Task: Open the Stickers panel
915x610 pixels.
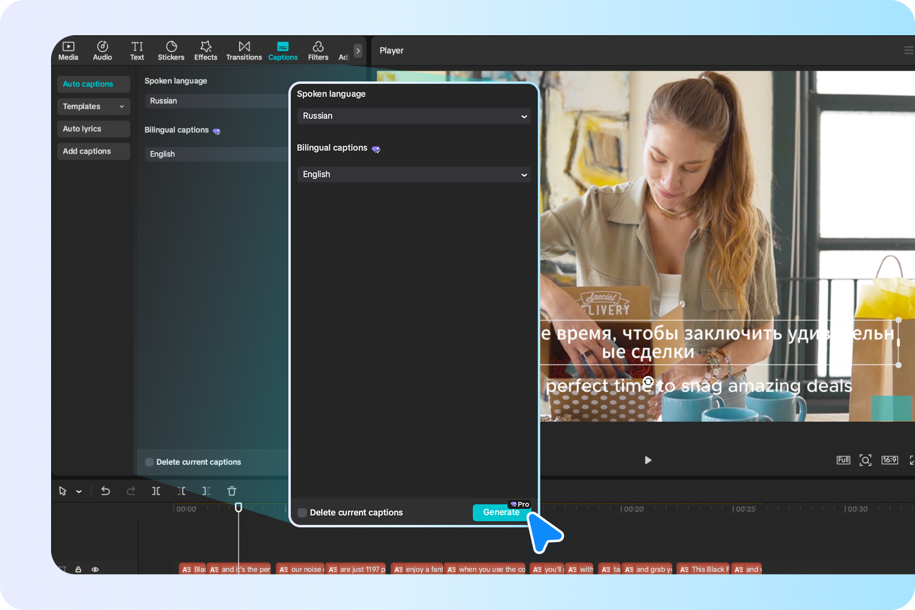Action: [171, 50]
